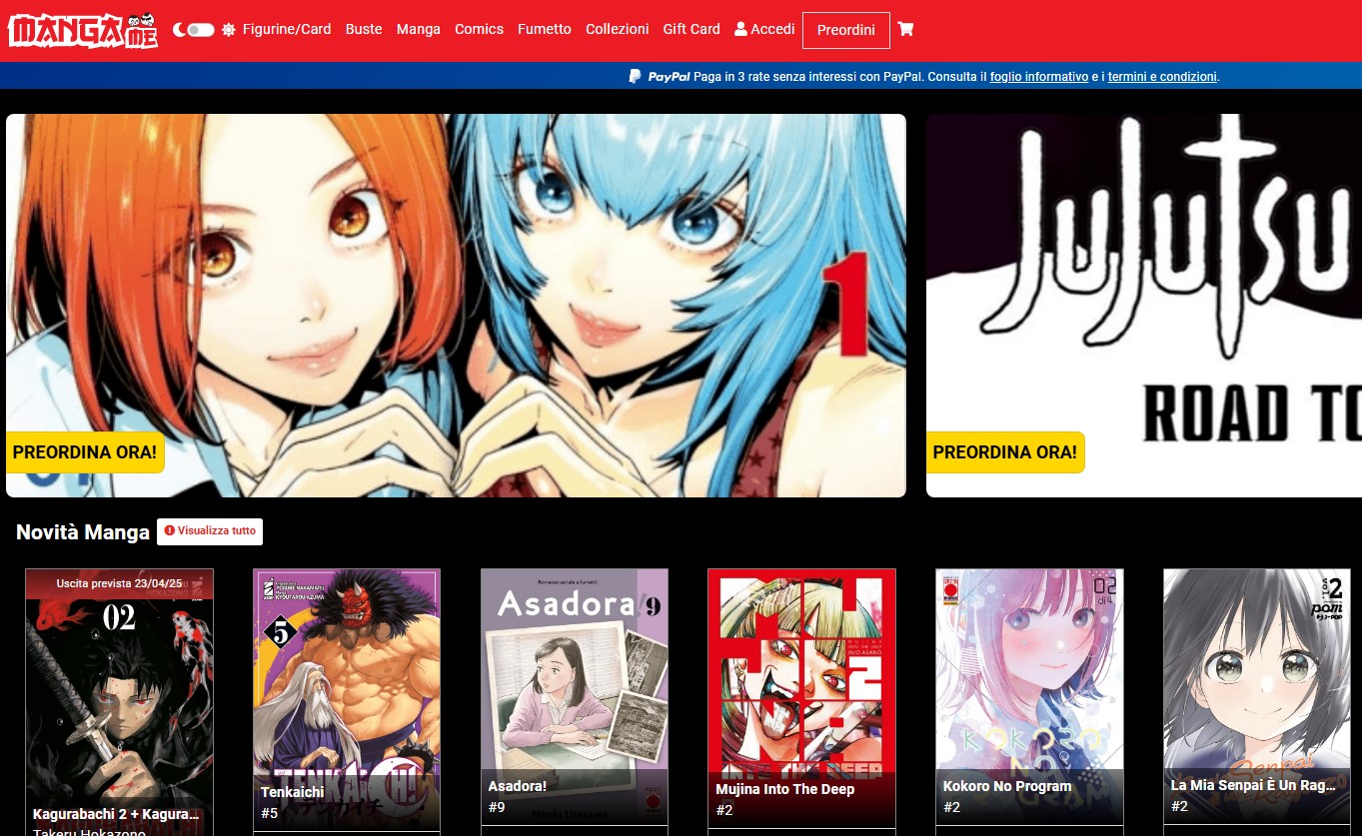Click the PayPal logo in the banner
Image resolution: width=1362 pixels, height=836 pixels.
(660, 76)
